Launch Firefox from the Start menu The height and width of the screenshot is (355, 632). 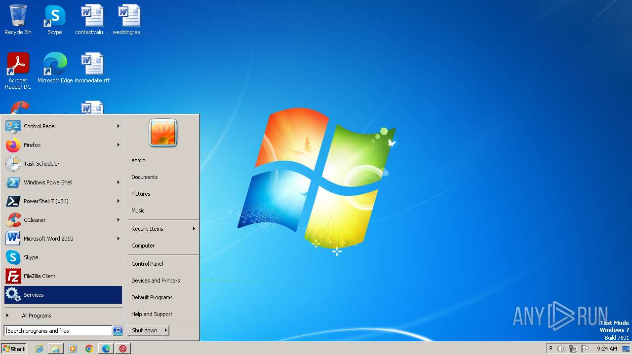[x=63, y=145]
